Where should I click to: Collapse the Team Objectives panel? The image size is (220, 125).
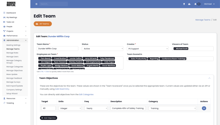click(x=209, y=78)
